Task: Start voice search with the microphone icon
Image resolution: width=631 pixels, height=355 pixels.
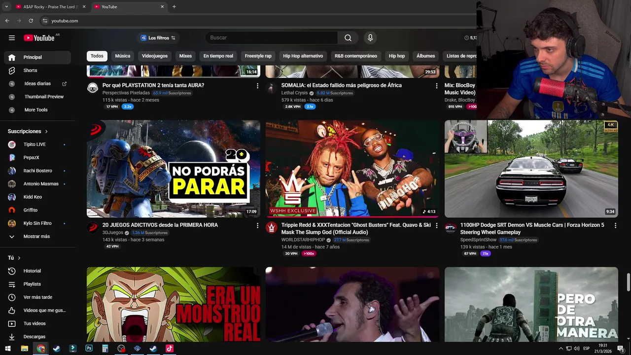Action: (x=370, y=38)
